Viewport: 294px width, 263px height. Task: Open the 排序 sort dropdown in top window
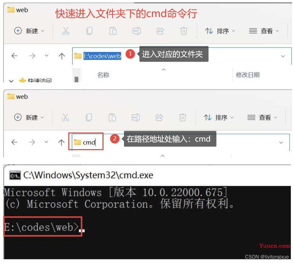220,31
